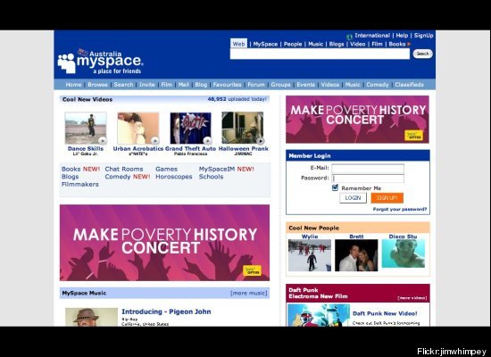Open the Halloween Prank video thumbnail
Viewport: 491px width, 357px height.
243,129
